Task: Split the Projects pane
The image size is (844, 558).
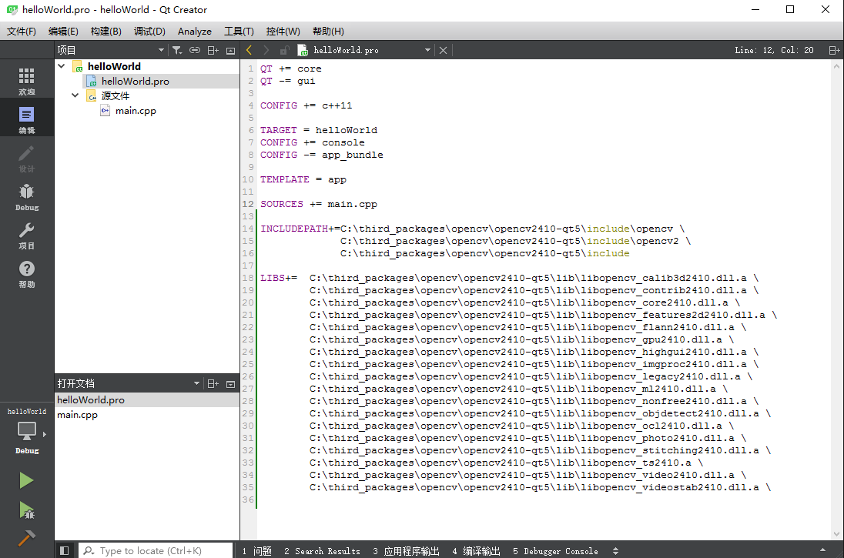Action: tap(213, 50)
